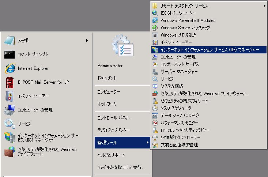Select iSCSI イニシエーター label
This screenshot has height=177, width=268.
[178, 13]
